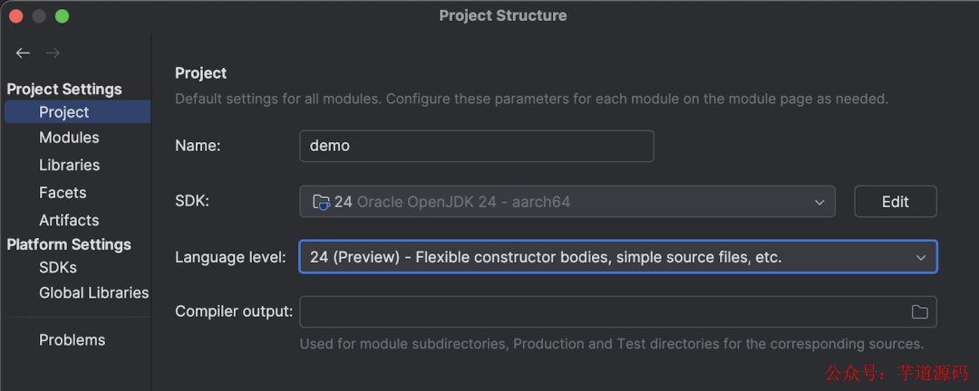This screenshot has width=979, height=391.
Task: Click the red close window button
Action: point(16,16)
